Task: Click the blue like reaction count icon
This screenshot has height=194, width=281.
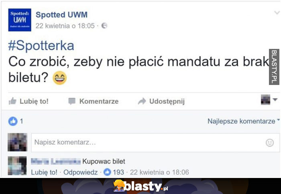Action: (x=13, y=121)
